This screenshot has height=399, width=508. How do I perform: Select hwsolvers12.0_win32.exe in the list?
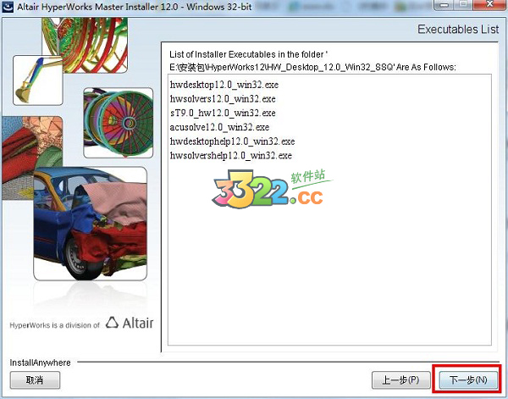pos(223,99)
